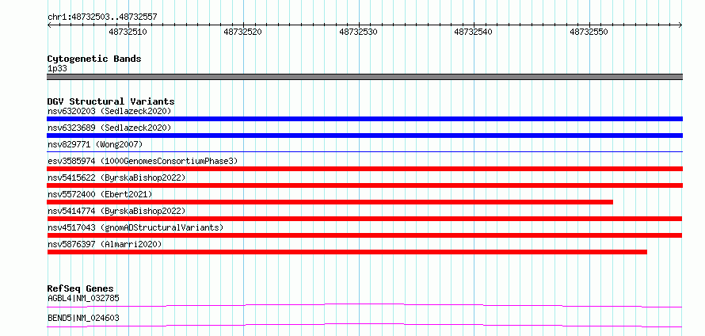Click the gray 1p33 cytogenetic band bar
The image size is (705, 336).
click(x=364, y=77)
